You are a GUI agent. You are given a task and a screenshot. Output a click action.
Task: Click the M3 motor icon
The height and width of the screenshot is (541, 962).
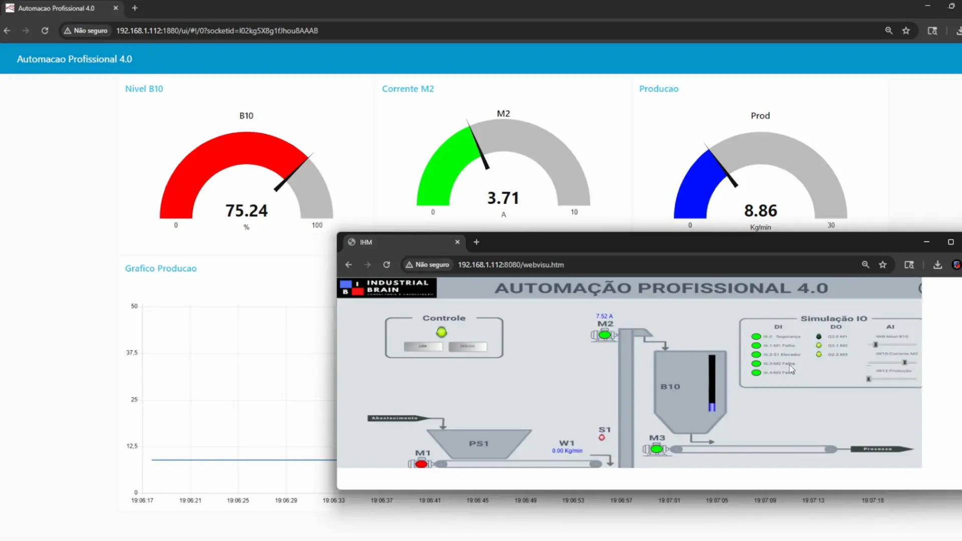(656, 449)
